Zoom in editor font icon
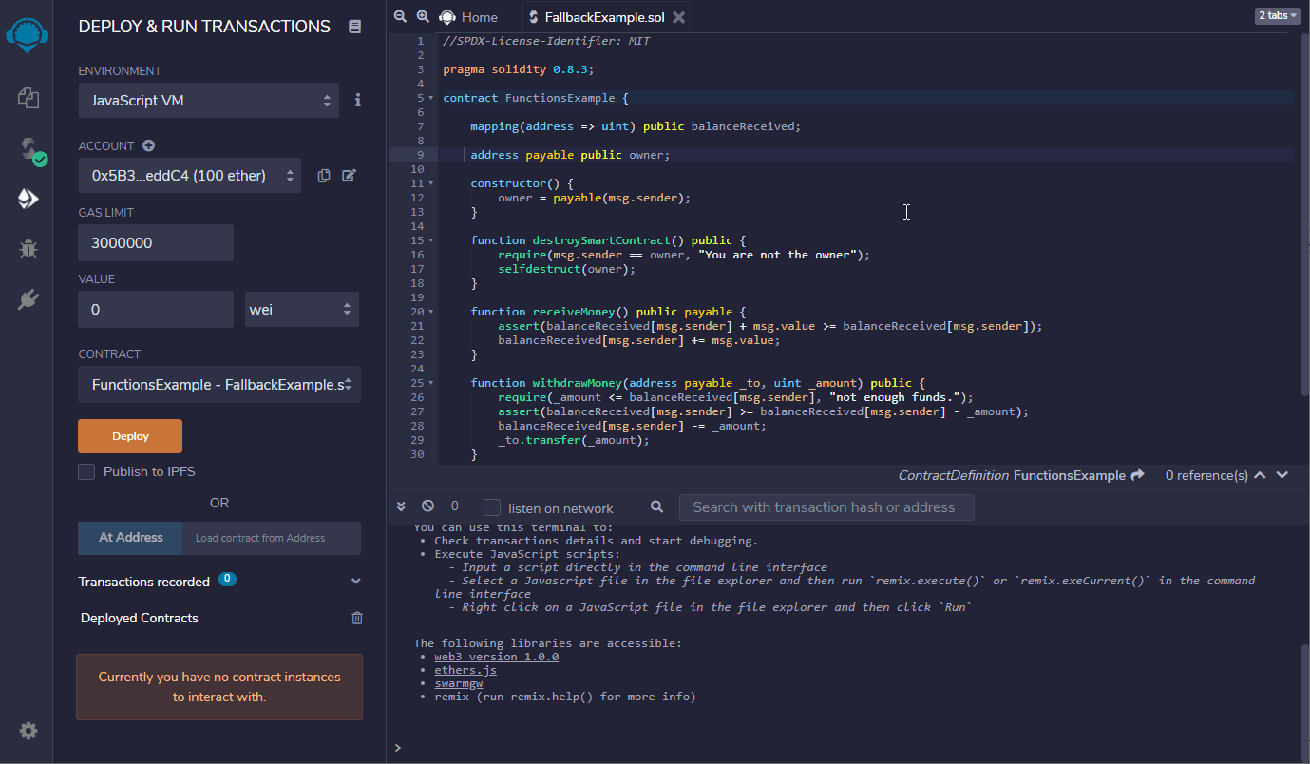Screen dimensions: 1310x764 (423, 16)
